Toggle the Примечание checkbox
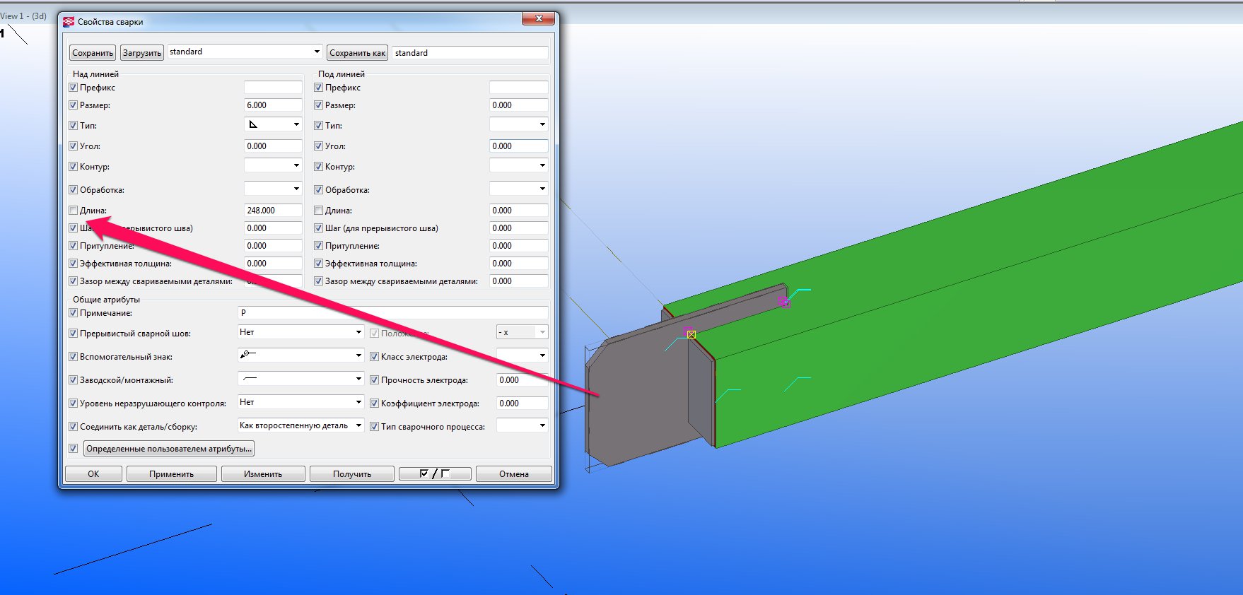Viewport: 1243px width, 595px height. (x=74, y=313)
